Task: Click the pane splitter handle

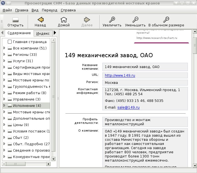Action: pyautogui.click(x=58, y=99)
